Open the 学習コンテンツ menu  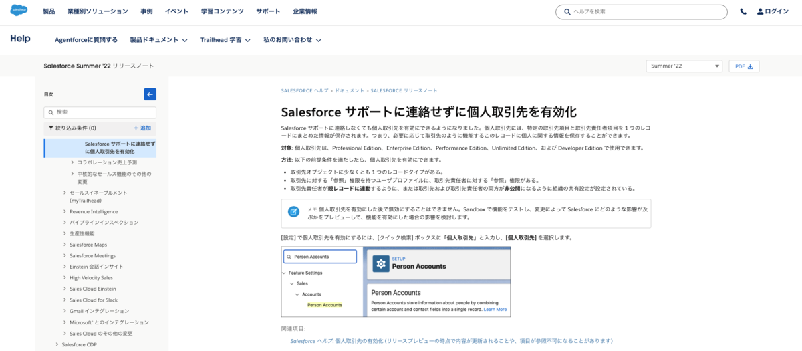click(x=222, y=11)
